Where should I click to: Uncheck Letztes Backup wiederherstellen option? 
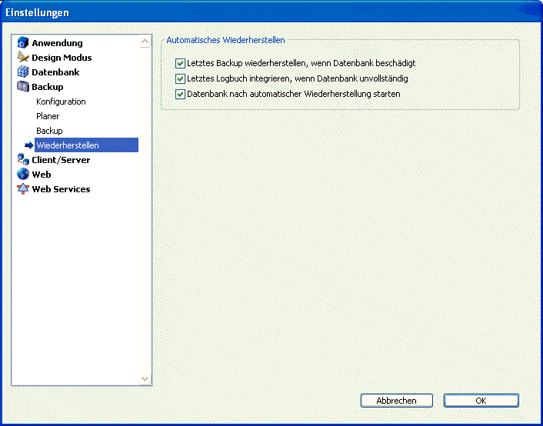(181, 63)
